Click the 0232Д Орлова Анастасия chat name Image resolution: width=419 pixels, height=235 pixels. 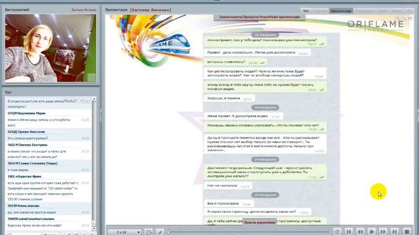[x=26, y=132]
